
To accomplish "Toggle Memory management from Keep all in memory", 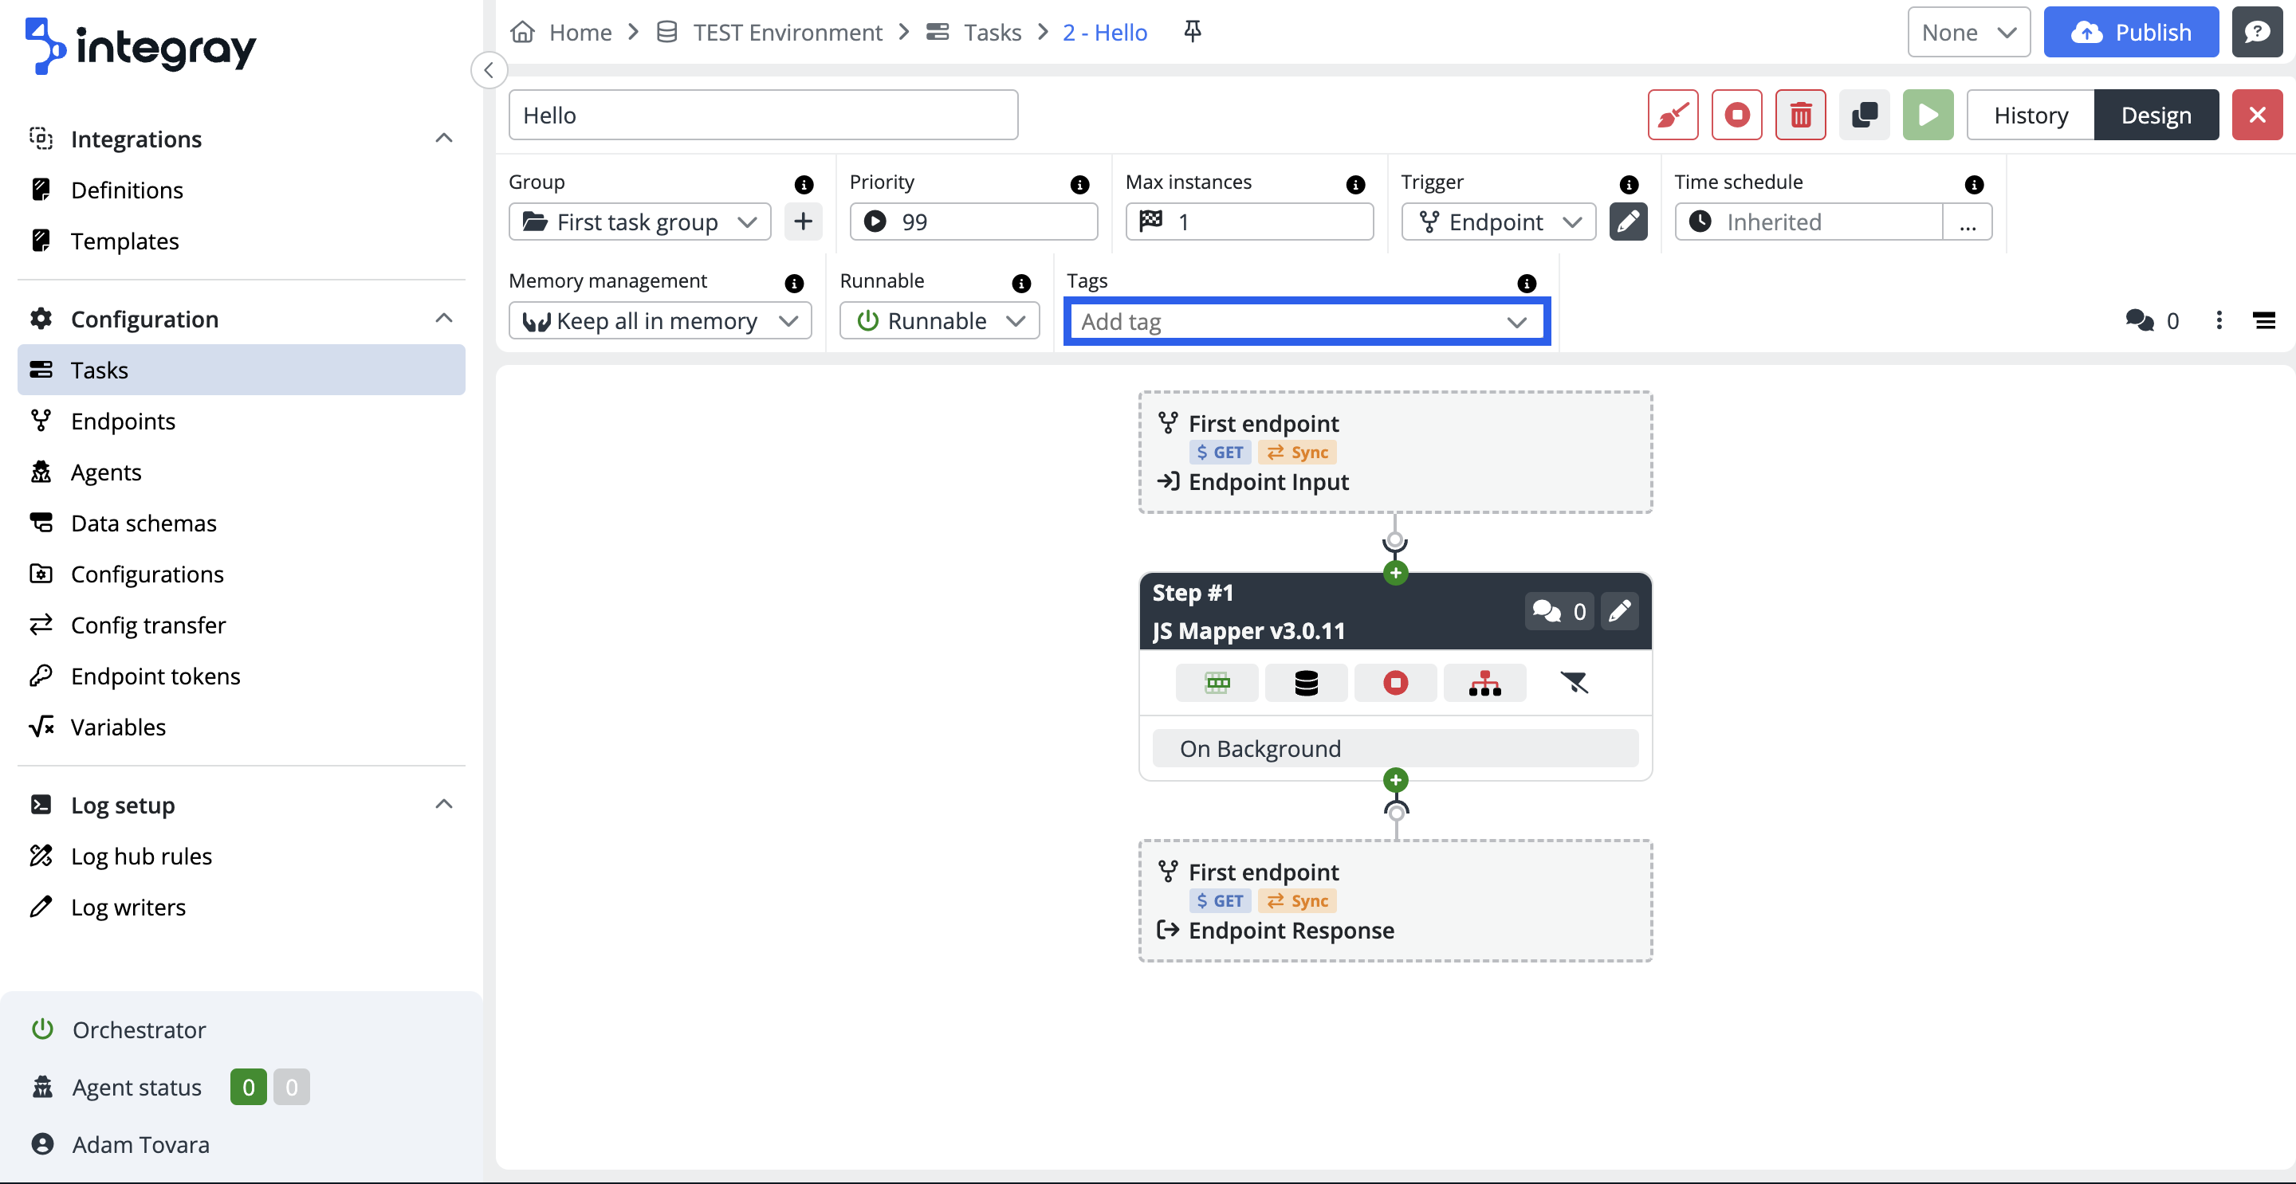I will tap(659, 321).
